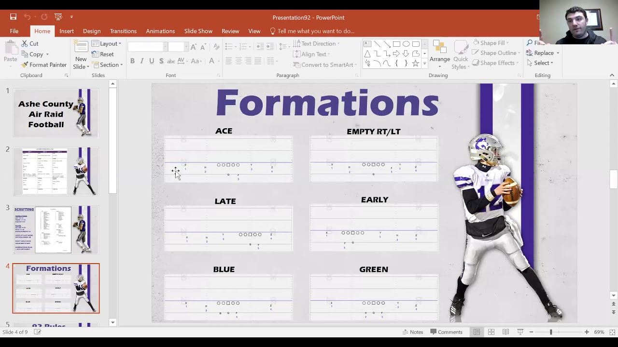Zoom out with the minus button
This screenshot has width=618, height=347.
[531, 332]
